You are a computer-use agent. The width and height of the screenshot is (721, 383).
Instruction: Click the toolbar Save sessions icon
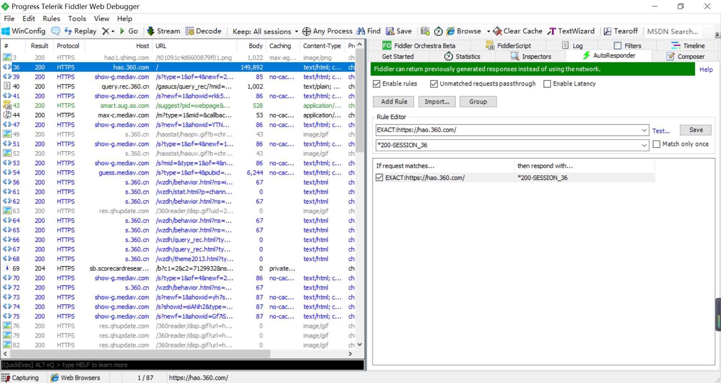(399, 31)
